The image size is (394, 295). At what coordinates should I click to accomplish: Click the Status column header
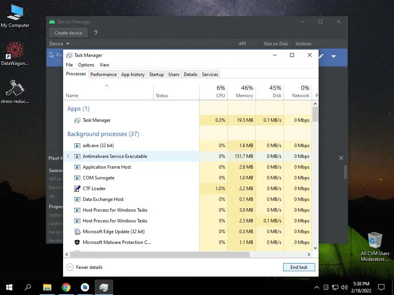[x=176, y=92]
